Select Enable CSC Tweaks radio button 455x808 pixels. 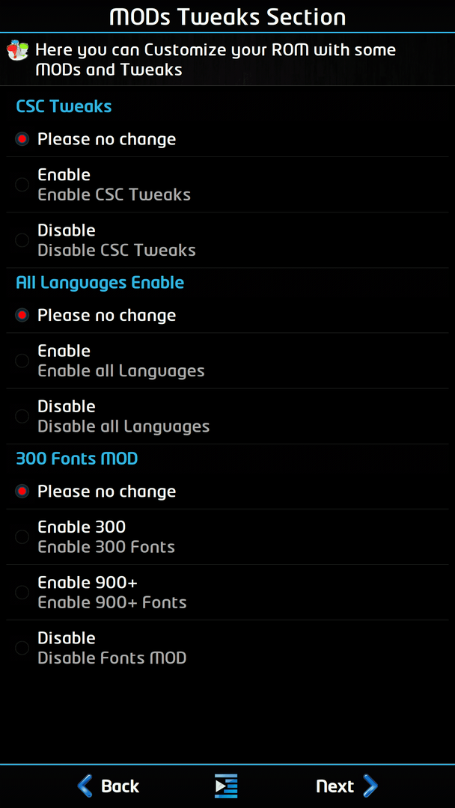(22, 185)
